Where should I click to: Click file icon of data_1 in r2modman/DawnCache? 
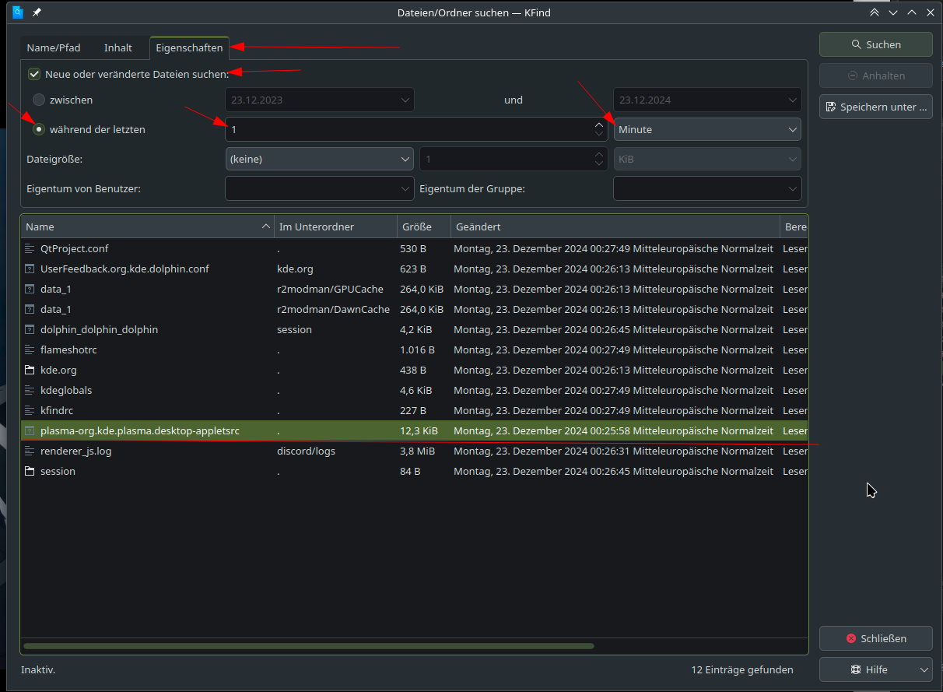click(x=30, y=309)
